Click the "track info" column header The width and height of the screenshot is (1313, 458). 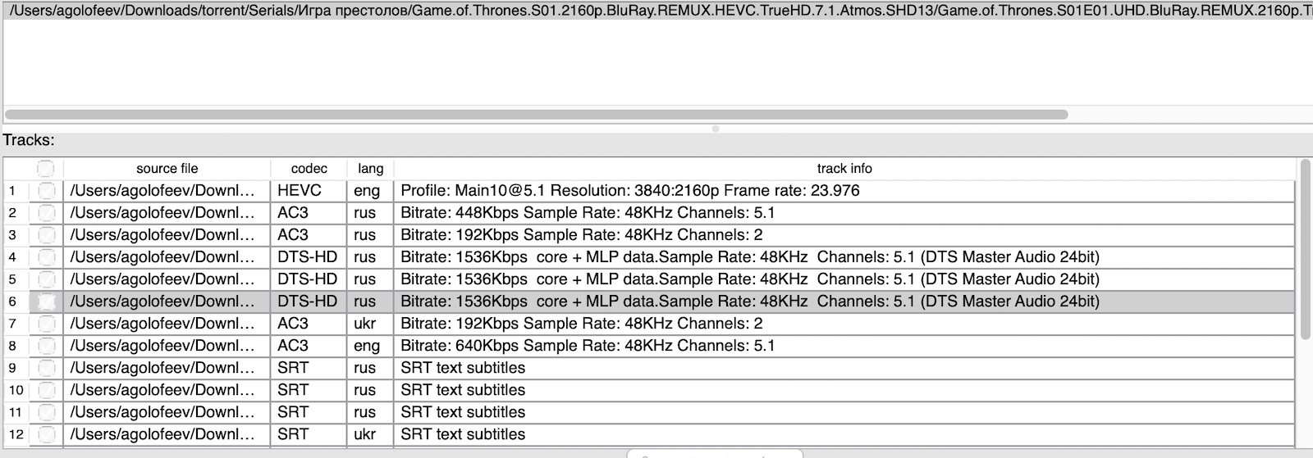click(844, 168)
